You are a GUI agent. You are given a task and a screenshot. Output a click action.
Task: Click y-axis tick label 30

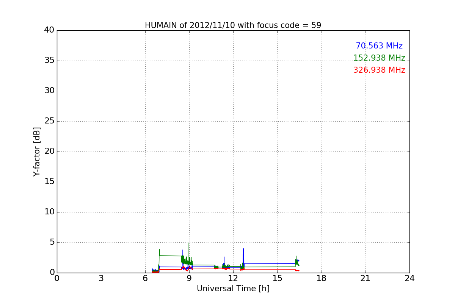point(49,91)
